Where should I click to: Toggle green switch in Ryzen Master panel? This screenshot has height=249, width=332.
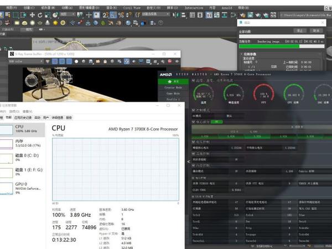pyautogui.click(x=216, y=122)
